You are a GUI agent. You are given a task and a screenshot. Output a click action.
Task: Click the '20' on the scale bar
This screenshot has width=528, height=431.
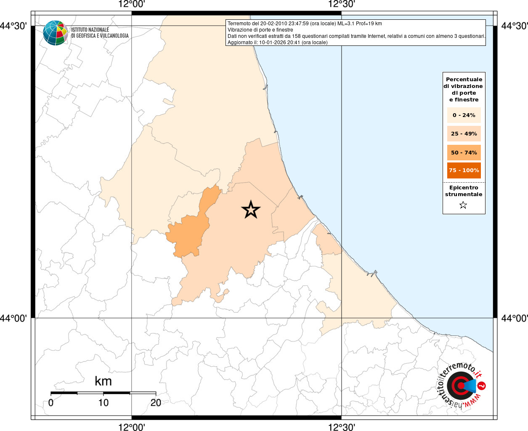156,403
